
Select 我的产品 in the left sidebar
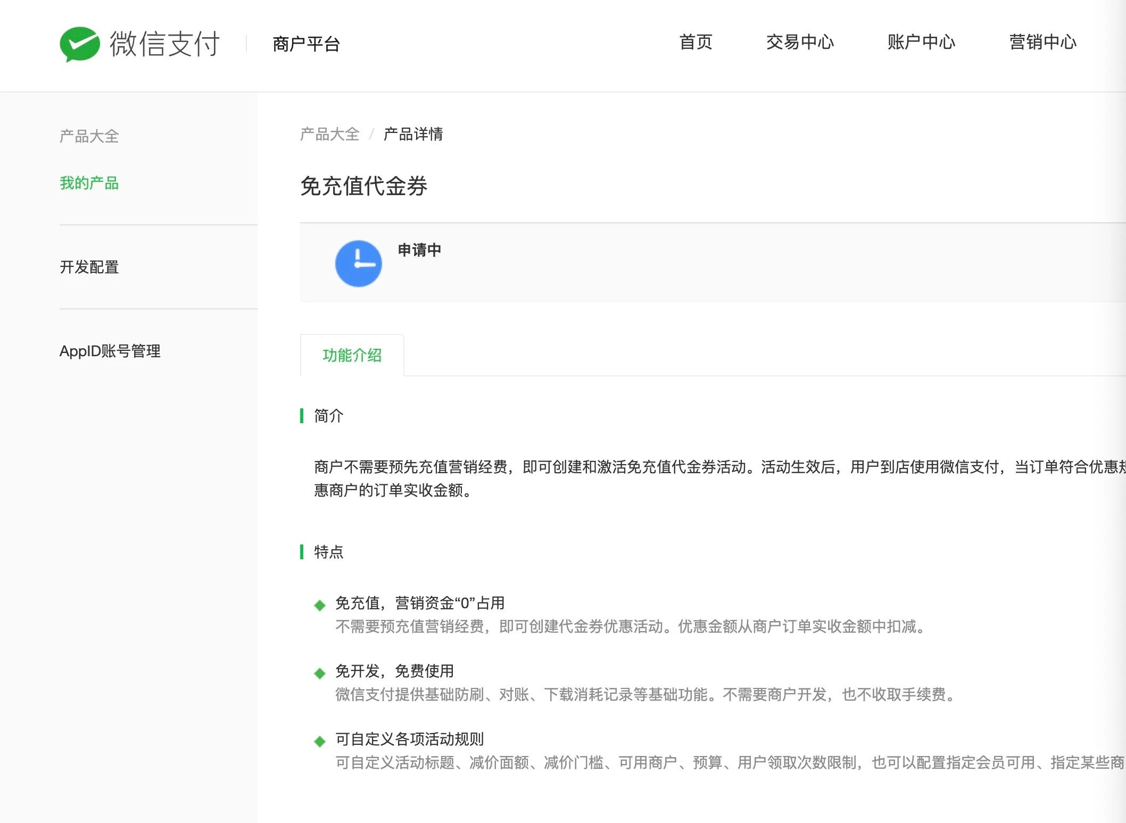click(89, 183)
